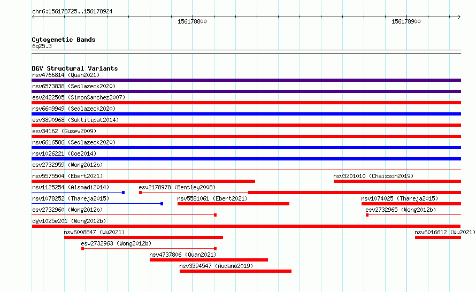This screenshot has width=476, height=292.
Task: Select the esv2422505 red variant bar
Action: pos(246,103)
